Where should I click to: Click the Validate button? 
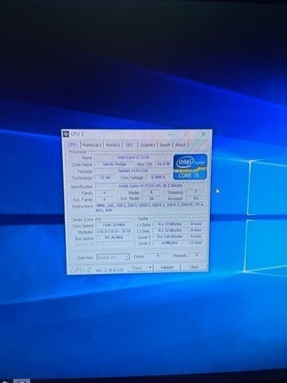point(167,267)
